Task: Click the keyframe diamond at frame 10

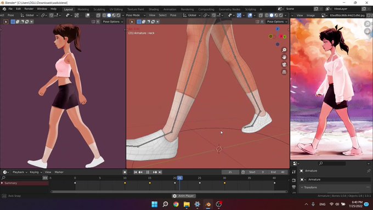Action: [x=125, y=183]
